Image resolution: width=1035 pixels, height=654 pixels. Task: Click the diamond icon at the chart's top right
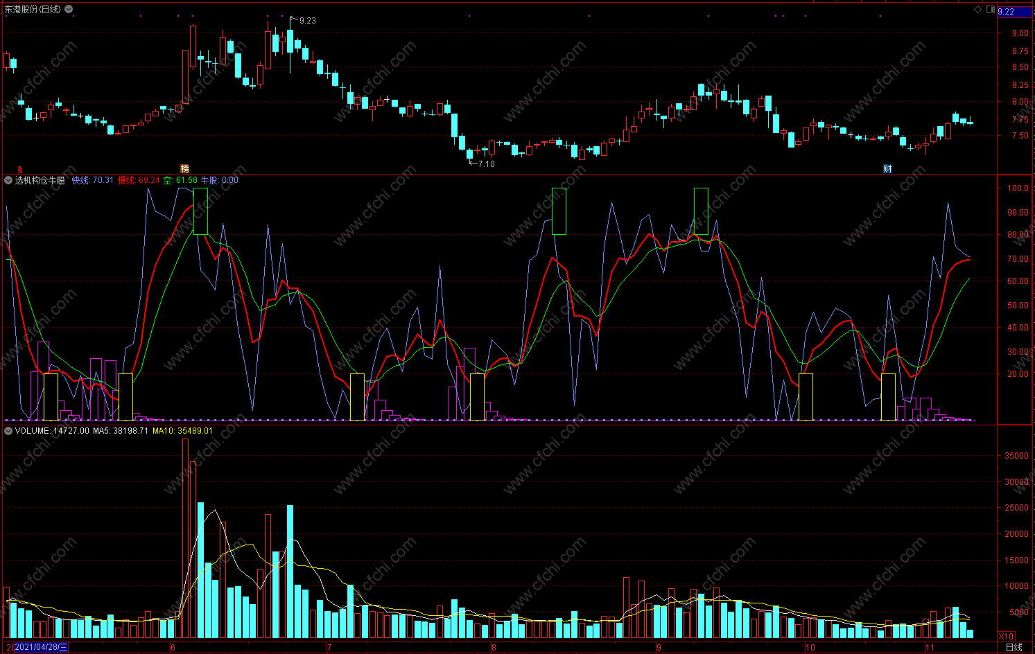point(978,10)
